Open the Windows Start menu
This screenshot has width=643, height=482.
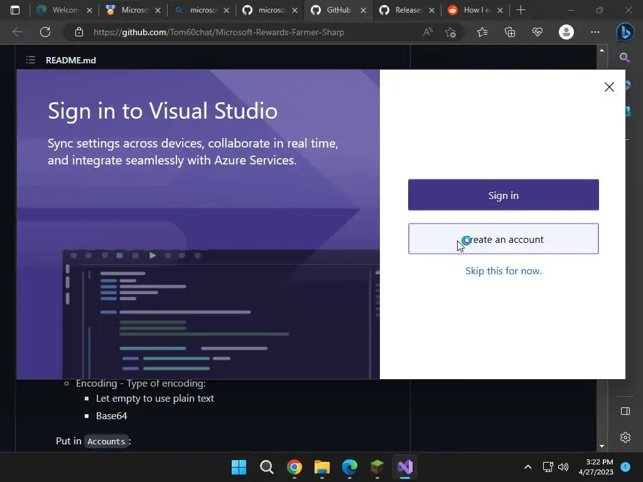tap(239, 467)
